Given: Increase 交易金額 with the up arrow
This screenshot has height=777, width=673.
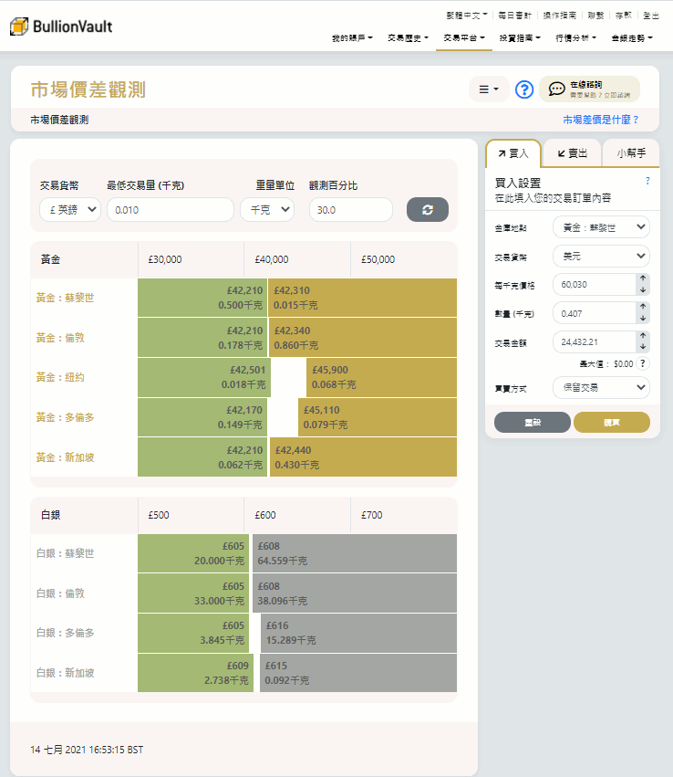Looking at the screenshot, I should (x=643, y=336).
